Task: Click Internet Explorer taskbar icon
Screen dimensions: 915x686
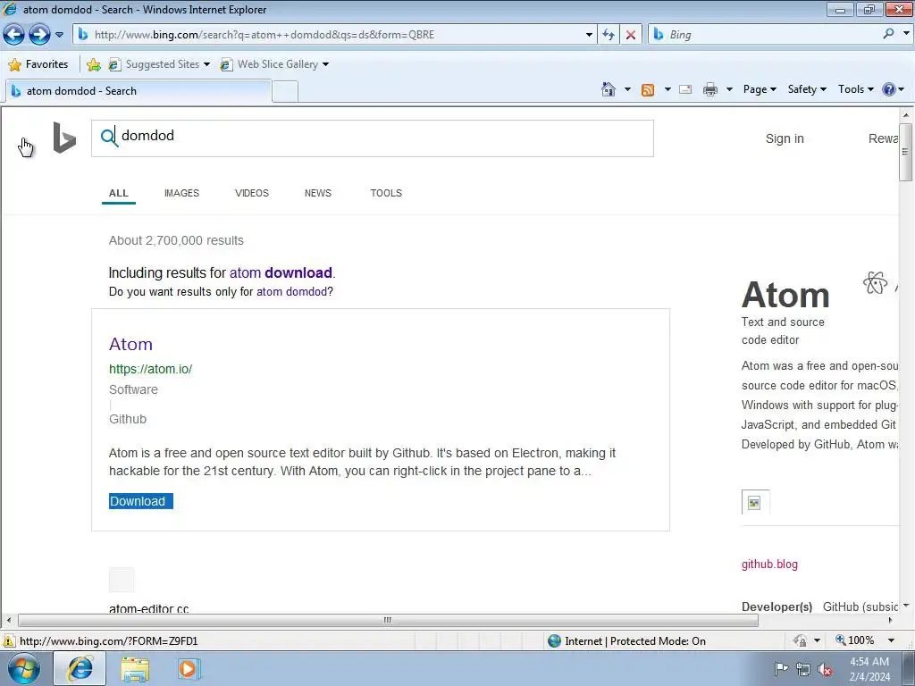Action: 80,668
